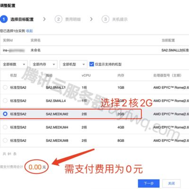Click the 处理器型号 column header

pos(167,76)
